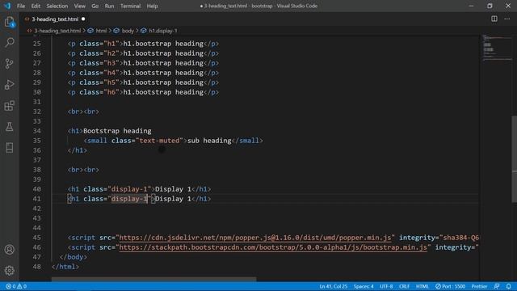This screenshot has width=517, height=291.
Task: Close the unsaved 3-heading_text.html tab dot
Action: pos(83,19)
